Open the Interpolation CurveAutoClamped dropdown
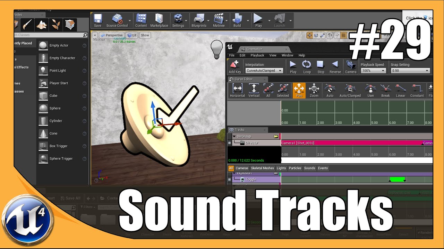The width and height of the screenshot is (444, 249). click(264, 71)
